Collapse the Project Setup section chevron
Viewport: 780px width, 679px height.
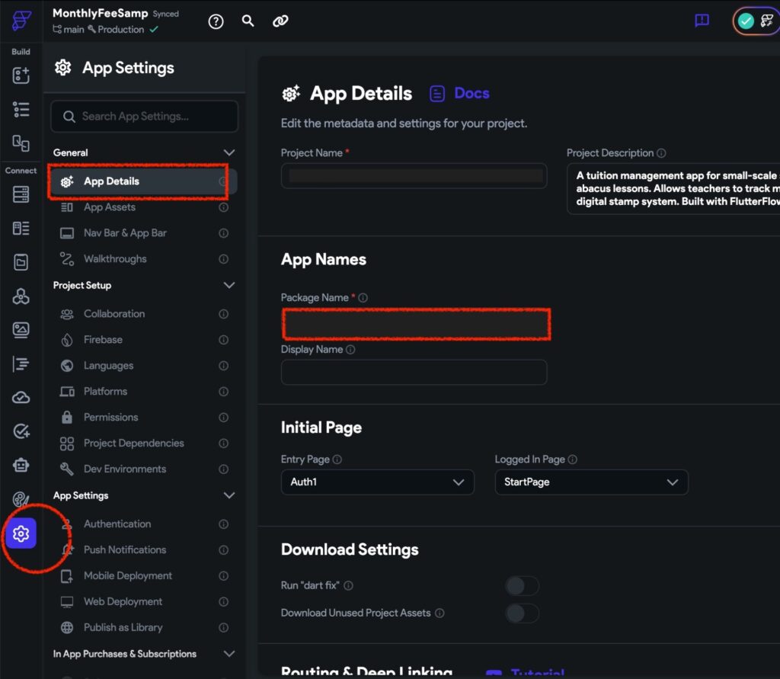[229, 285]
